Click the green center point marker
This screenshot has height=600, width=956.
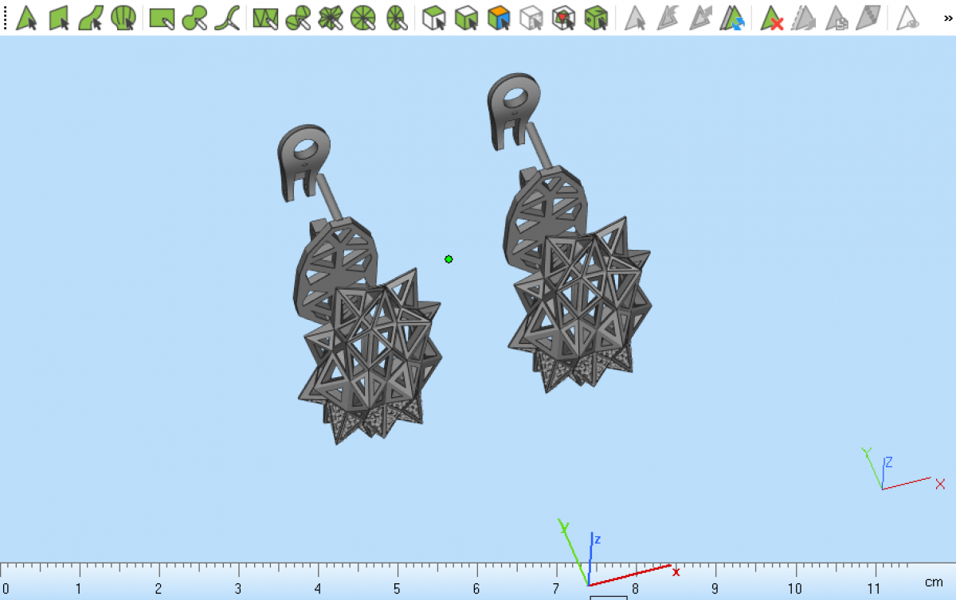point(449,259)
